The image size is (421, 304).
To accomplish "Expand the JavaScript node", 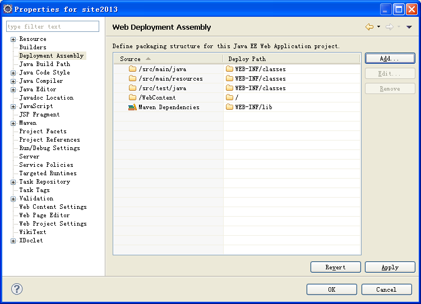I will click(13, 106).
